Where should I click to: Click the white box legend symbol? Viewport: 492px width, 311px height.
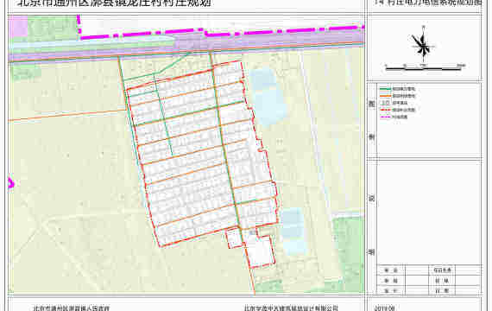385,103
